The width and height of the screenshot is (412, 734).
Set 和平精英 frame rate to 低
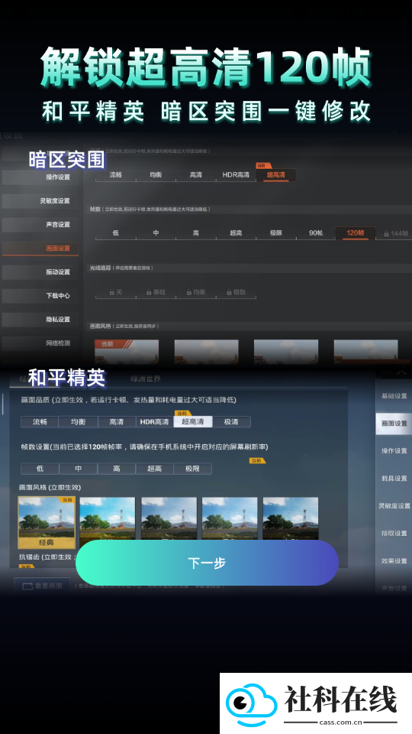point(40,469)
